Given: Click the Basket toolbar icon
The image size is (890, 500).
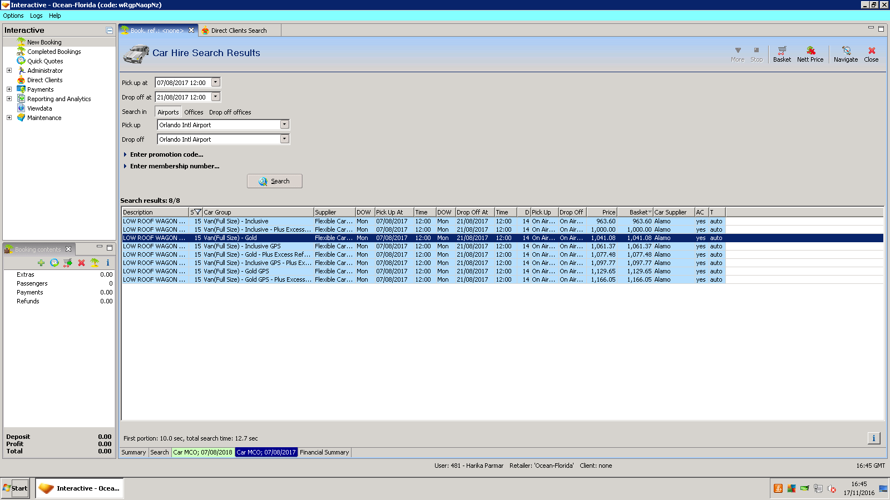Looking at the screenshot, I should click(x=782, y=54).
